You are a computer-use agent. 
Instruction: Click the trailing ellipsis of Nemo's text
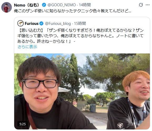pyautogui.click(x=129, y=12)
